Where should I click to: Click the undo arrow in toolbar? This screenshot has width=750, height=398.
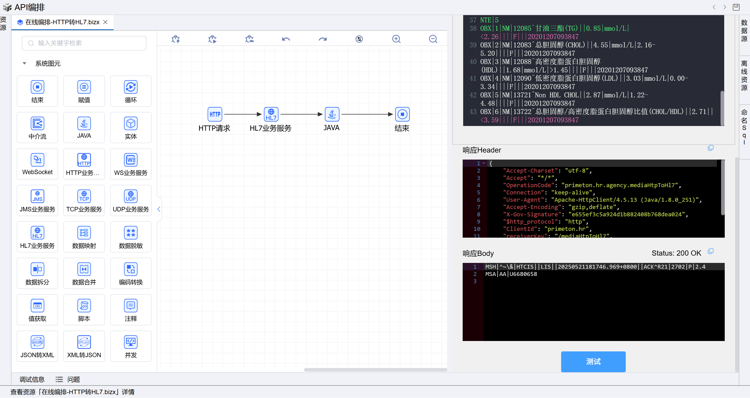point(286,39)
